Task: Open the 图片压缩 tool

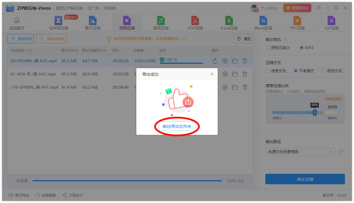Action: tap(93, 23)
